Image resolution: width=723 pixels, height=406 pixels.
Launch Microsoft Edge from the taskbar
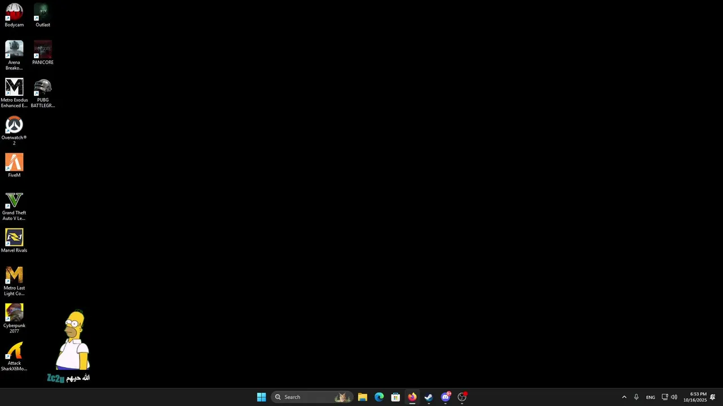[379, 397]
